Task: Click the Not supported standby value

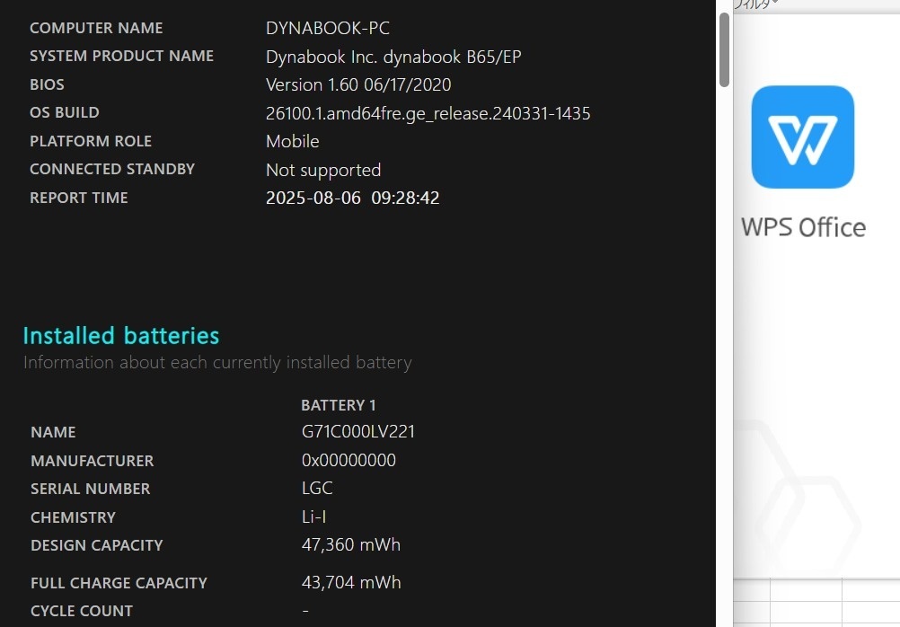Action: pyautogui.click(x=323, y=170)
